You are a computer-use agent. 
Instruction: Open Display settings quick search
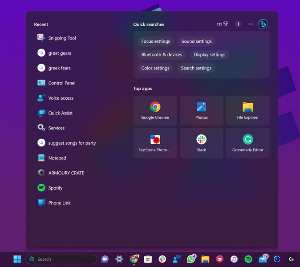[209, 55]
